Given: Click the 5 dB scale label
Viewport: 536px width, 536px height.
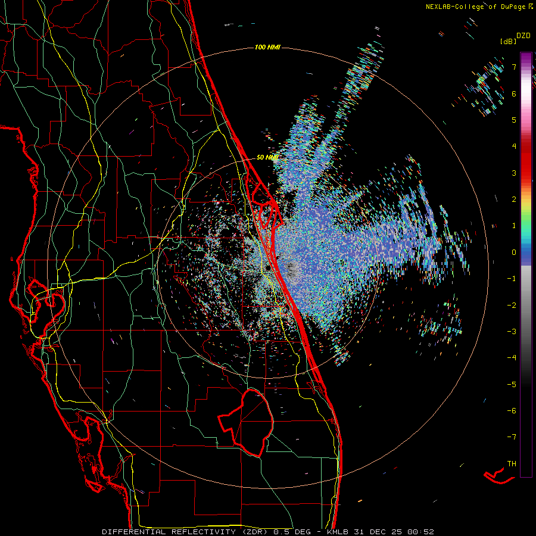Looking at the screenshot, I should tap(514, 120).
